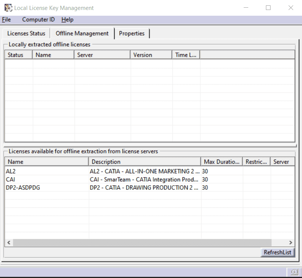
Task: Click the horizontal scrollbar thumb
Action: point(142,243)
